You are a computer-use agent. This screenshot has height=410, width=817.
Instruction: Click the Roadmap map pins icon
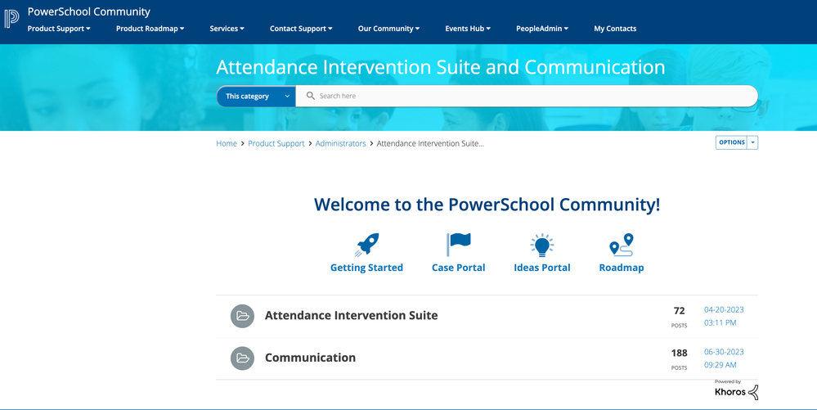pyautogui.click(x=622, y=245)
